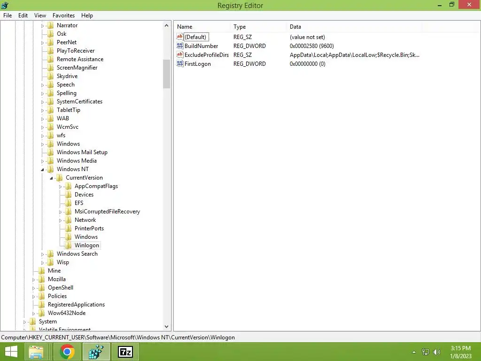The width and height of the screenshot is (481, 361).
Task: Click the tree vertical scrollbar thumb
Action: [x=167, y=74]
